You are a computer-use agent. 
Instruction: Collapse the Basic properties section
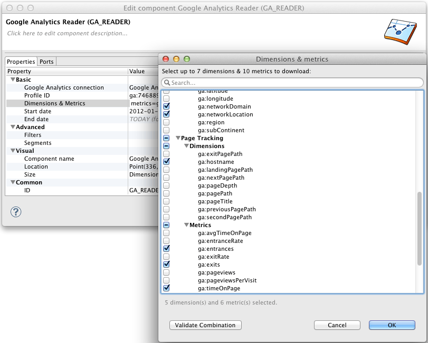[x=12, y=79]
